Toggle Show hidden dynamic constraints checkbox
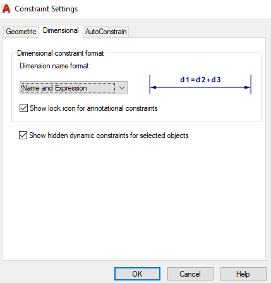The image size is (271, 283). (23, 135)
